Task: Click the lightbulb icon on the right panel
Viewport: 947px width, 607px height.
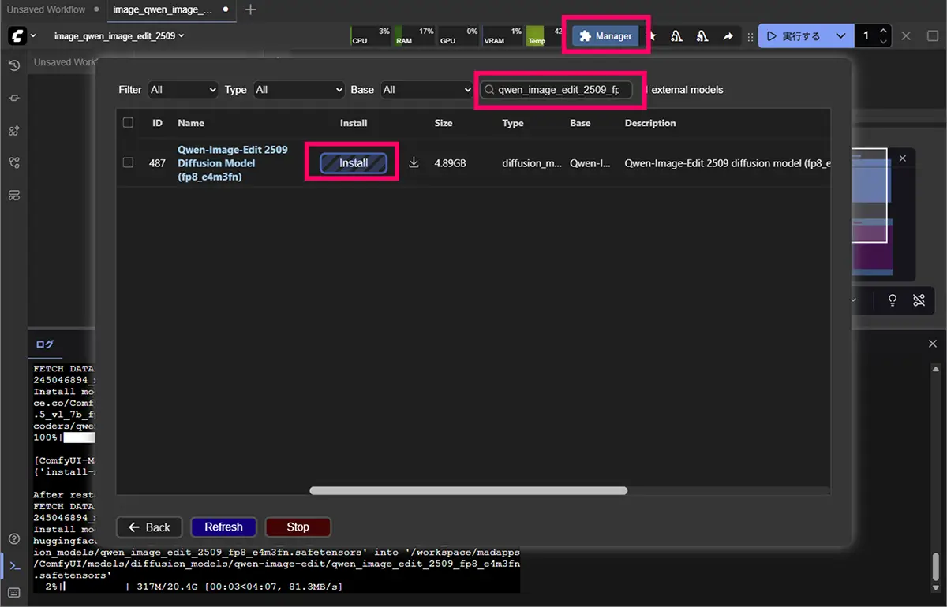Action: pyautogui.click(x=893, y=300)
